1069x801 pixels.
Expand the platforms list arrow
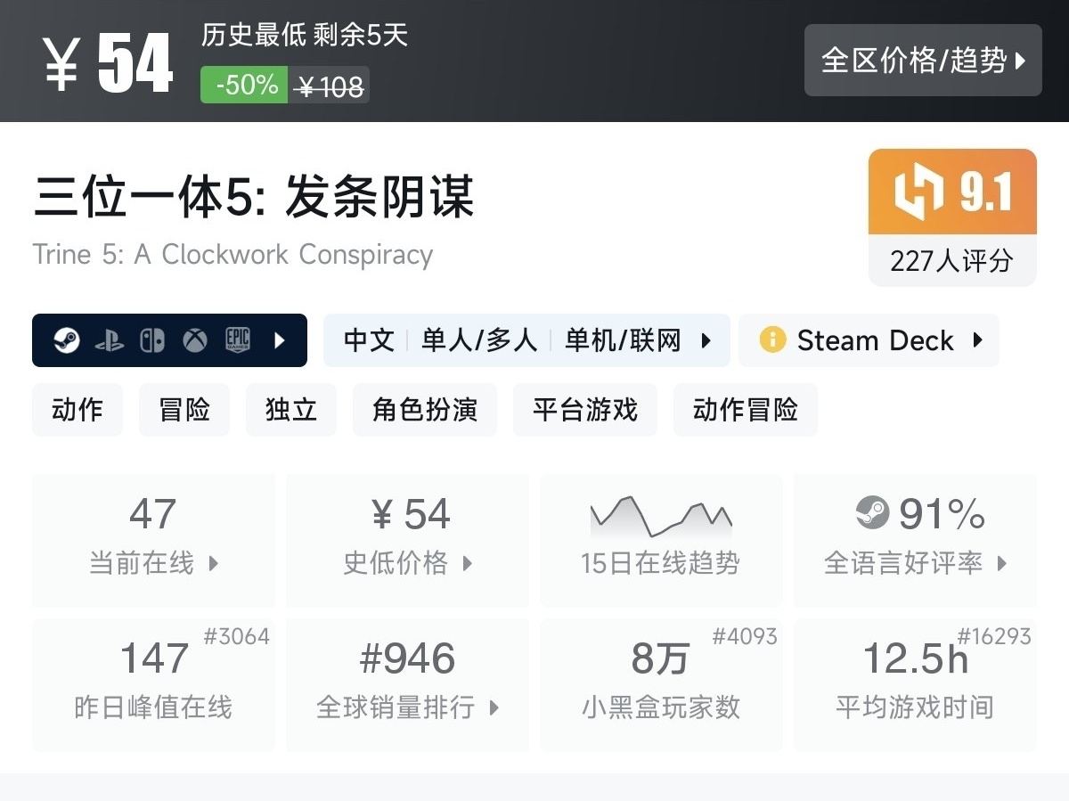tap(280, 340)
